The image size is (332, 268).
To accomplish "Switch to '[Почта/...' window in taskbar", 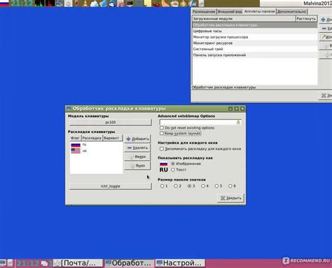I will (78, 263).
